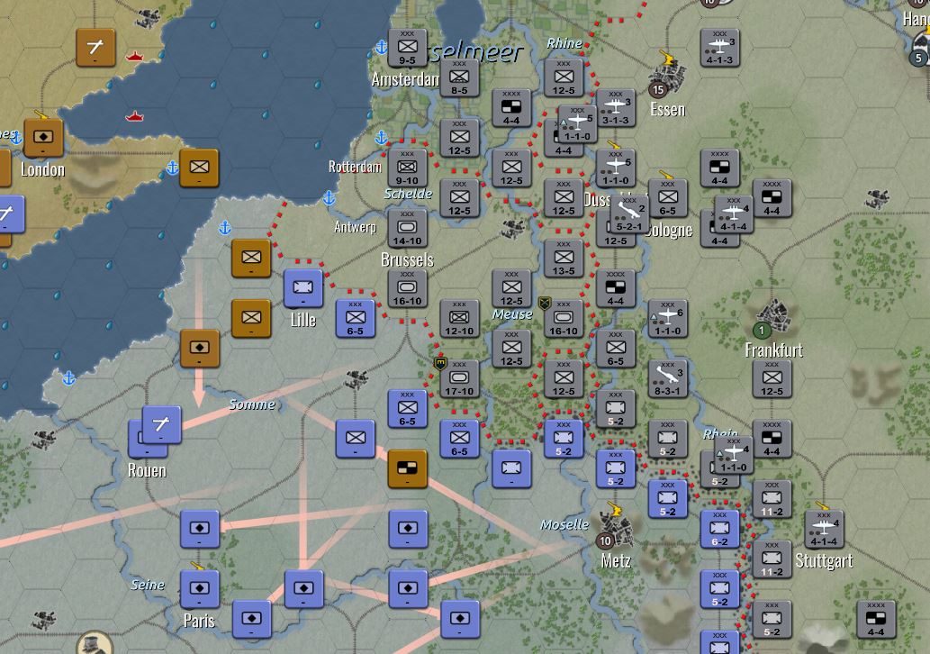
Task: Select the German 9-5 infantry at Amsterdam
Action: click(407, 48)
